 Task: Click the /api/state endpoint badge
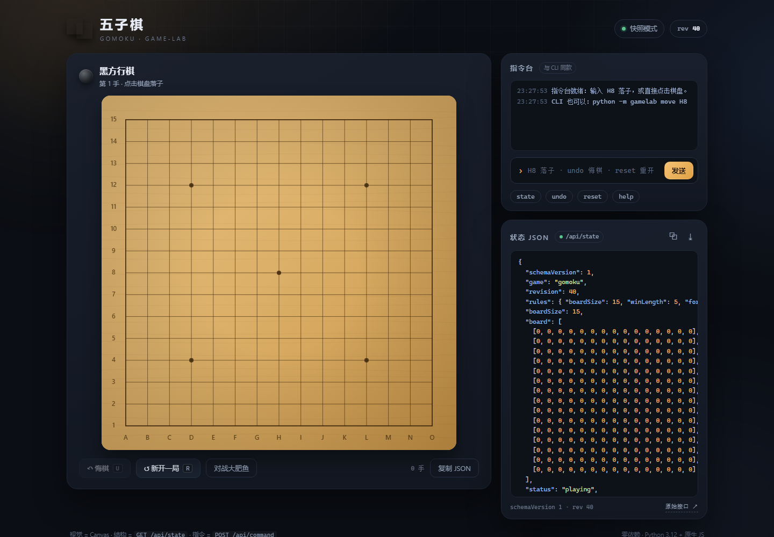pyautogui.click(x=579, y=236)
